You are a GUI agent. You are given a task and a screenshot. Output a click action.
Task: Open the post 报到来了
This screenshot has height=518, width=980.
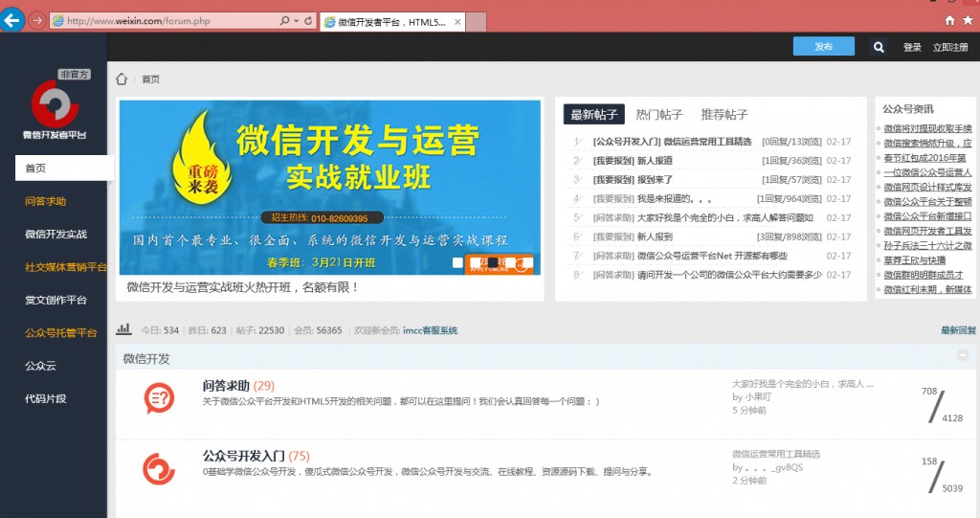click(x=655, y=180)
